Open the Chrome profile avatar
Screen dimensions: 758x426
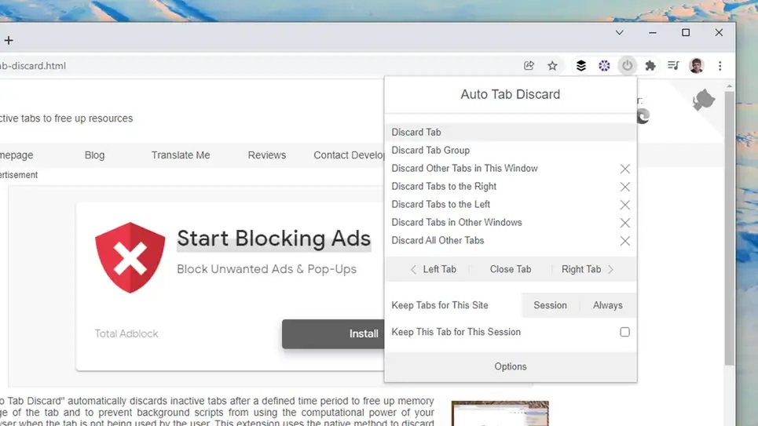(x=696, y=66)
